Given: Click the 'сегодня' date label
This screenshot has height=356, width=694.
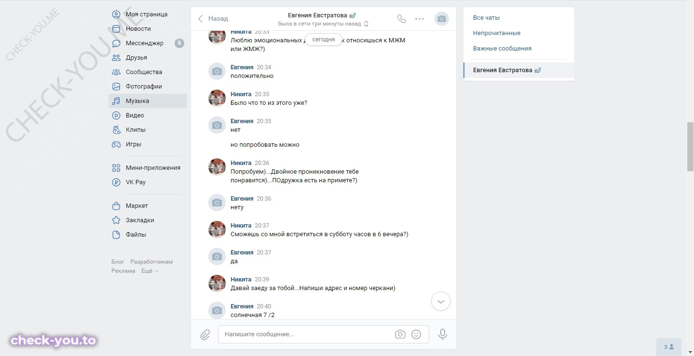Looking at the screenshot, I should 324,40.
